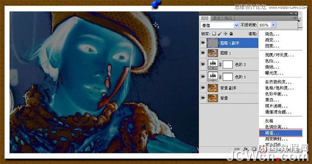Choose 图案... from the menu
This screenshot has width=312, height=164.
(272, 46)
